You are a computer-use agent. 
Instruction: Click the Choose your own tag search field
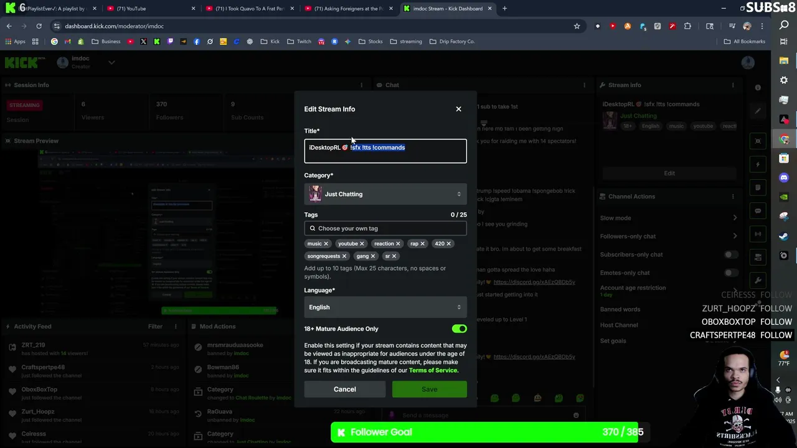385,228
